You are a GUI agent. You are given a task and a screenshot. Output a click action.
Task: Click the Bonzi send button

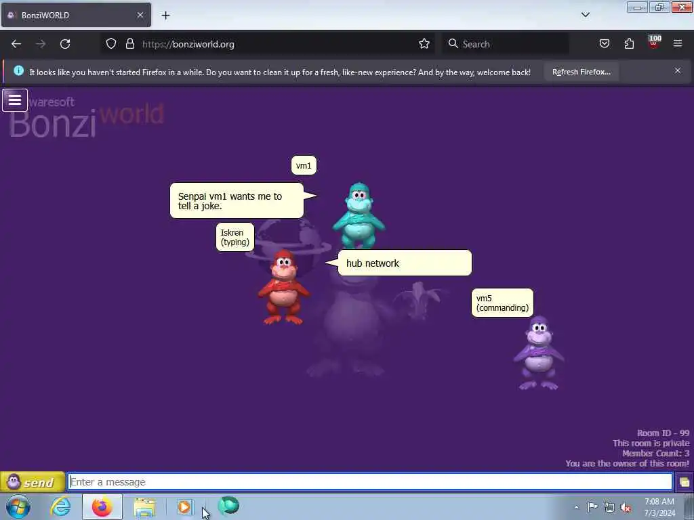pos(33,481)
